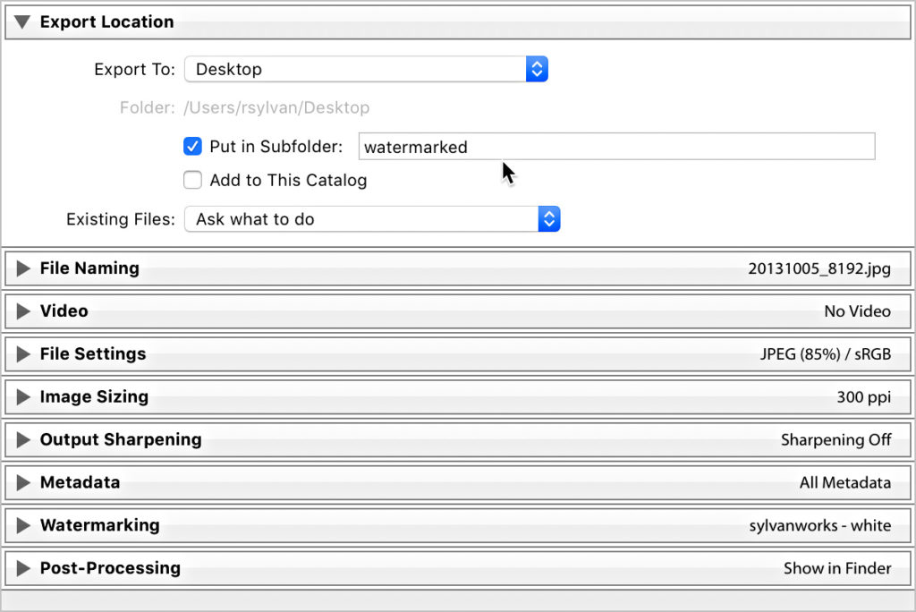Image resolution: width=916 pixels, height=612 pixels.
Task: Enable Add to This Catalog checkbox
Action: point(192,180)
